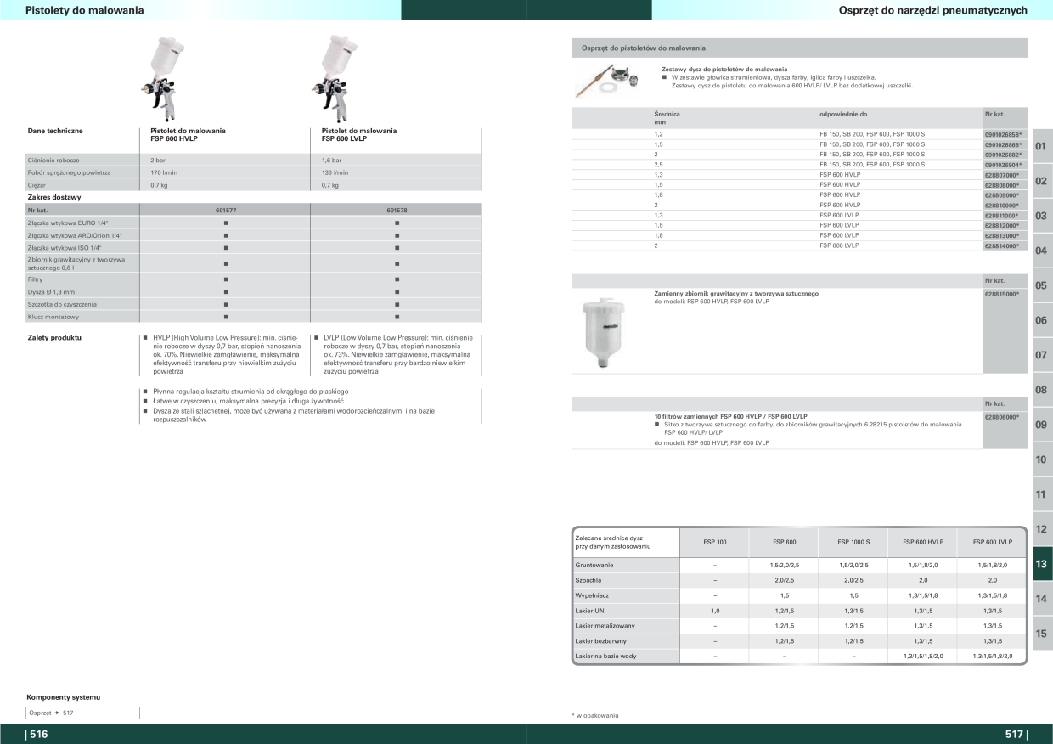
Task: Click the 'Lakier metalizowany' row label
Action: (x=605, y=626)
